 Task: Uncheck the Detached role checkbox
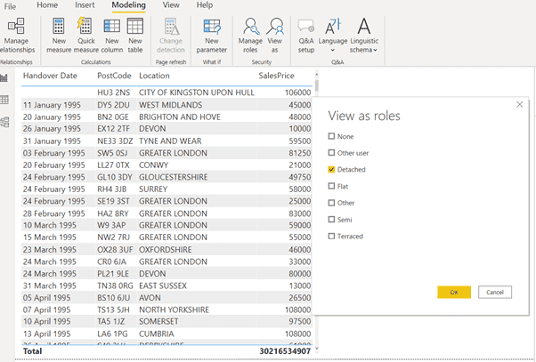click(331, 169)
